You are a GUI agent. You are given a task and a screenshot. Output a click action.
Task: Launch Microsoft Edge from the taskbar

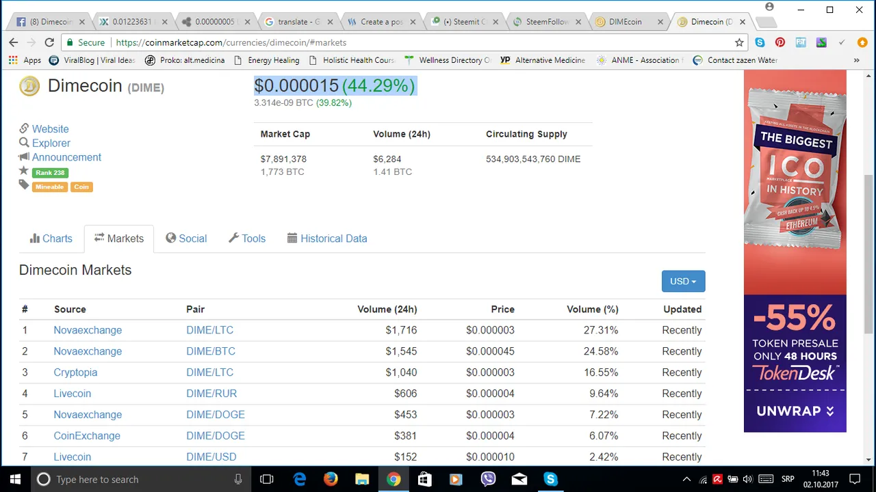[300, 479]
